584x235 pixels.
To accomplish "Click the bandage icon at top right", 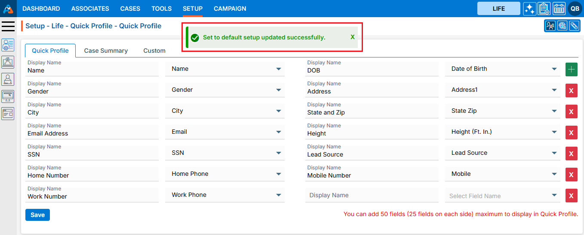I will pos(574,26).
